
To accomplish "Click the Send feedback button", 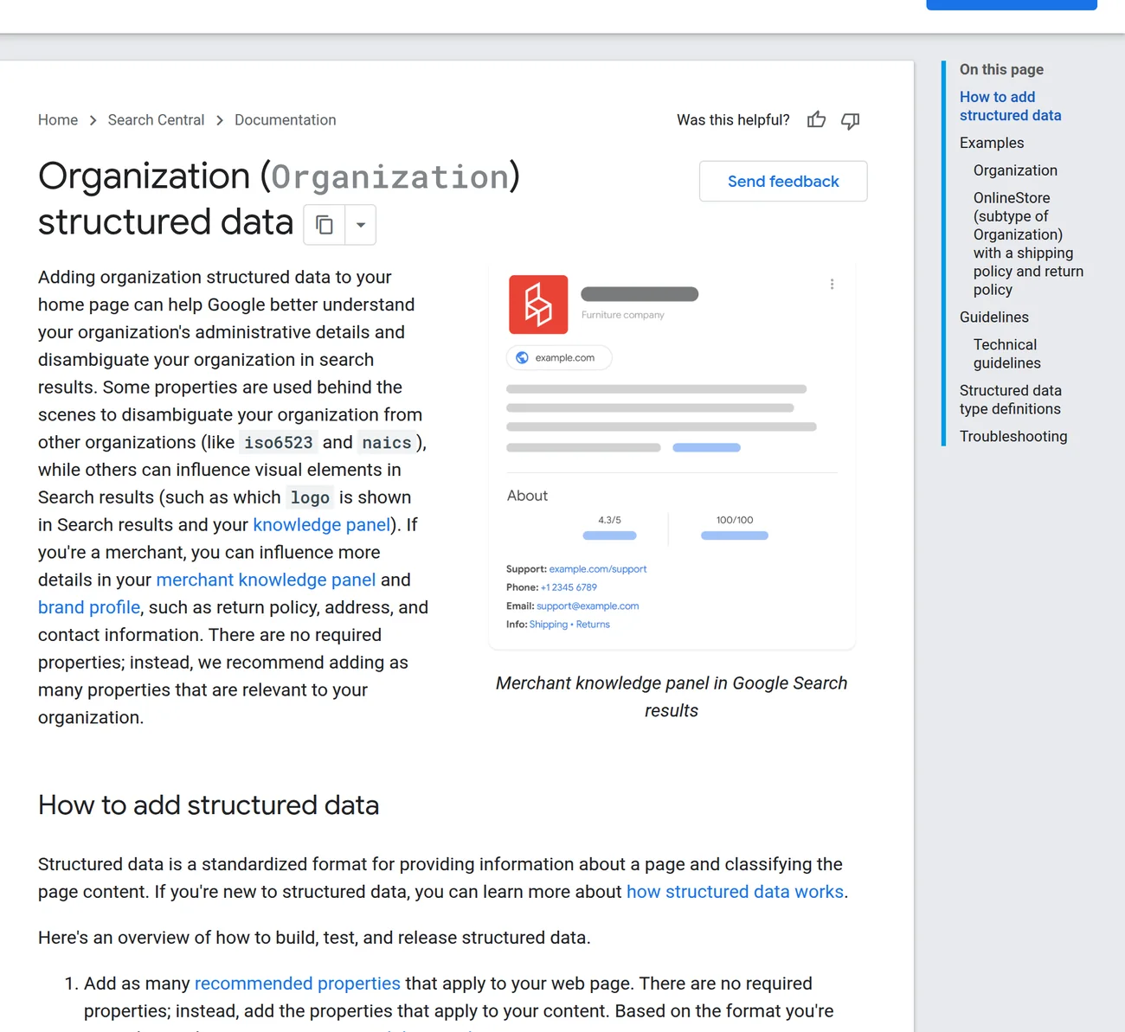I will [x=783, y=181].
